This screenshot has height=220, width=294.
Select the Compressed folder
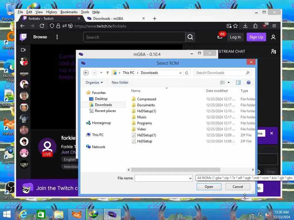147,99
